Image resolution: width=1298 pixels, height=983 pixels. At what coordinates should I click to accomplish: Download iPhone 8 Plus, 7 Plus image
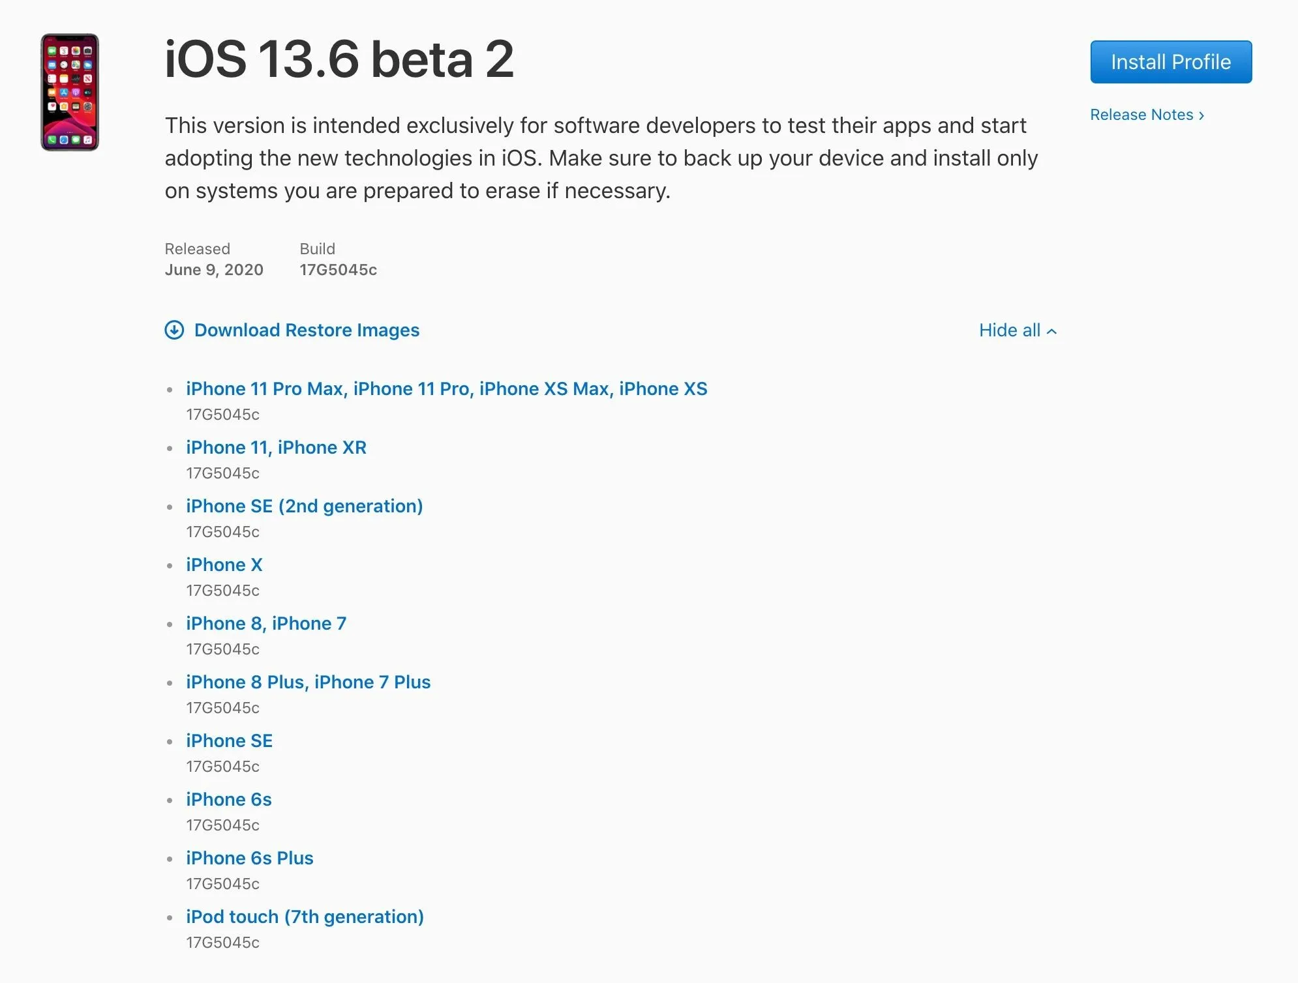(308, 682)
